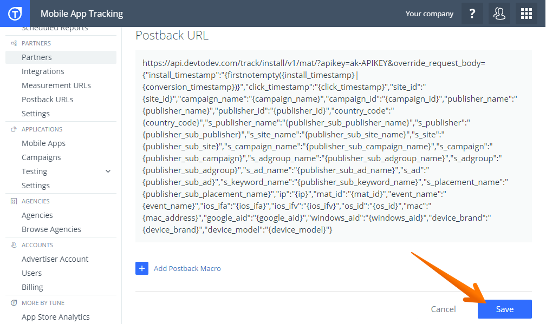The width and height of the screenshot is (546, 324).
Task: Open Mobile Apps in sidebar
Action: [43, 143]
